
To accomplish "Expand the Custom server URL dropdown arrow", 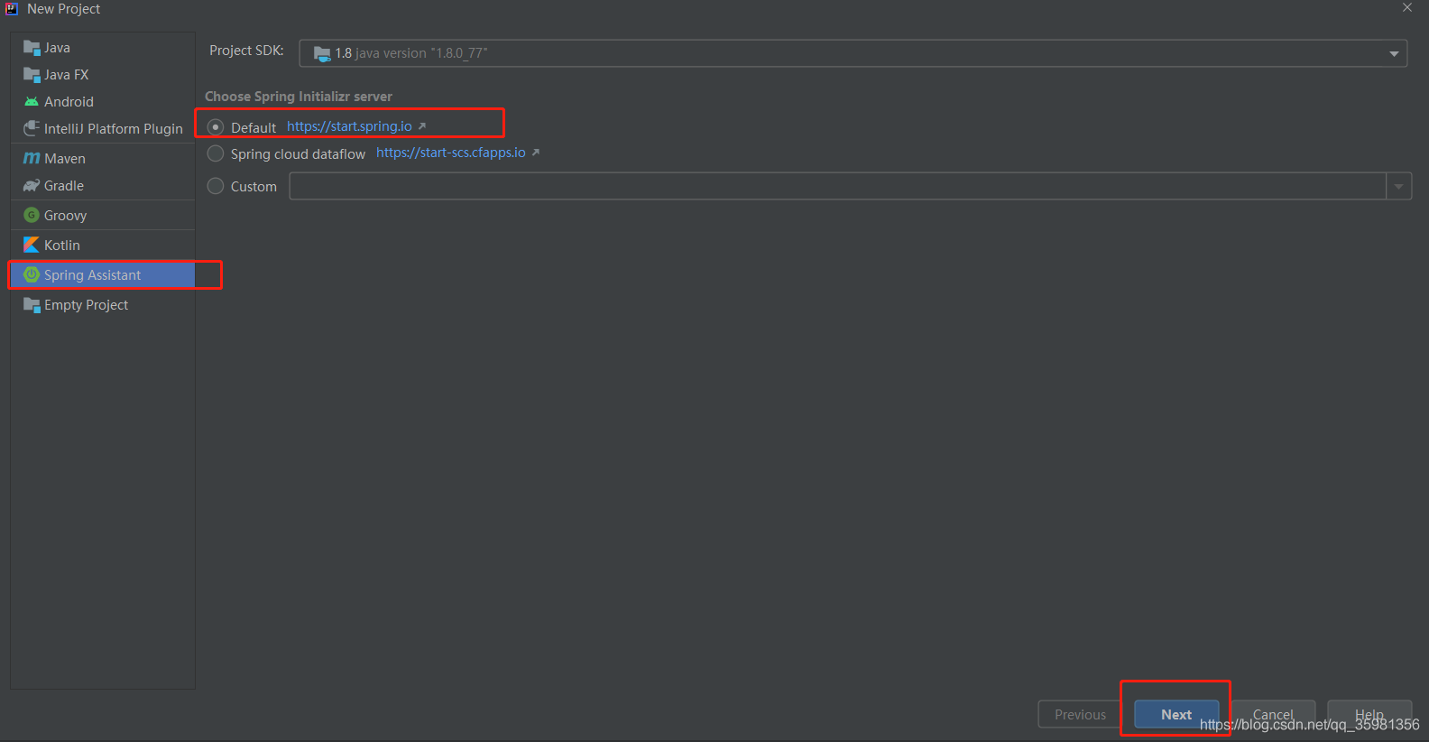I will point(1398,187).
